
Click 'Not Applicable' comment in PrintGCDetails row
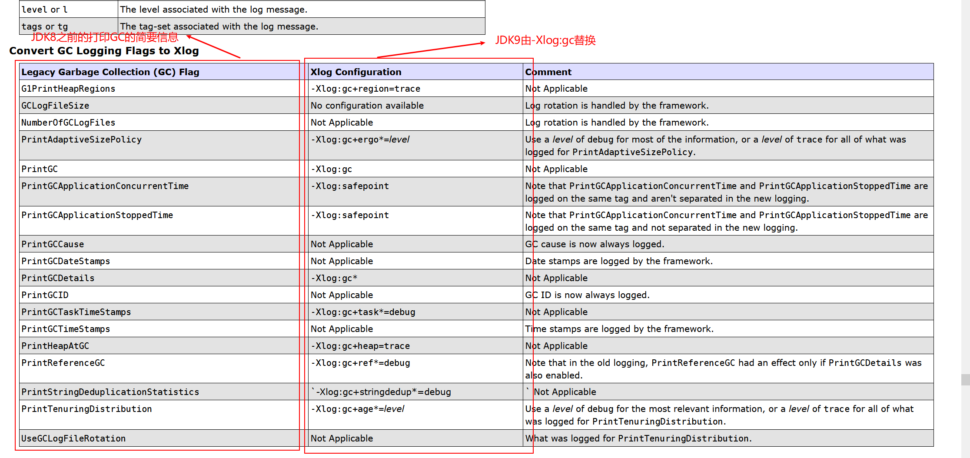(x=556, y=278)
